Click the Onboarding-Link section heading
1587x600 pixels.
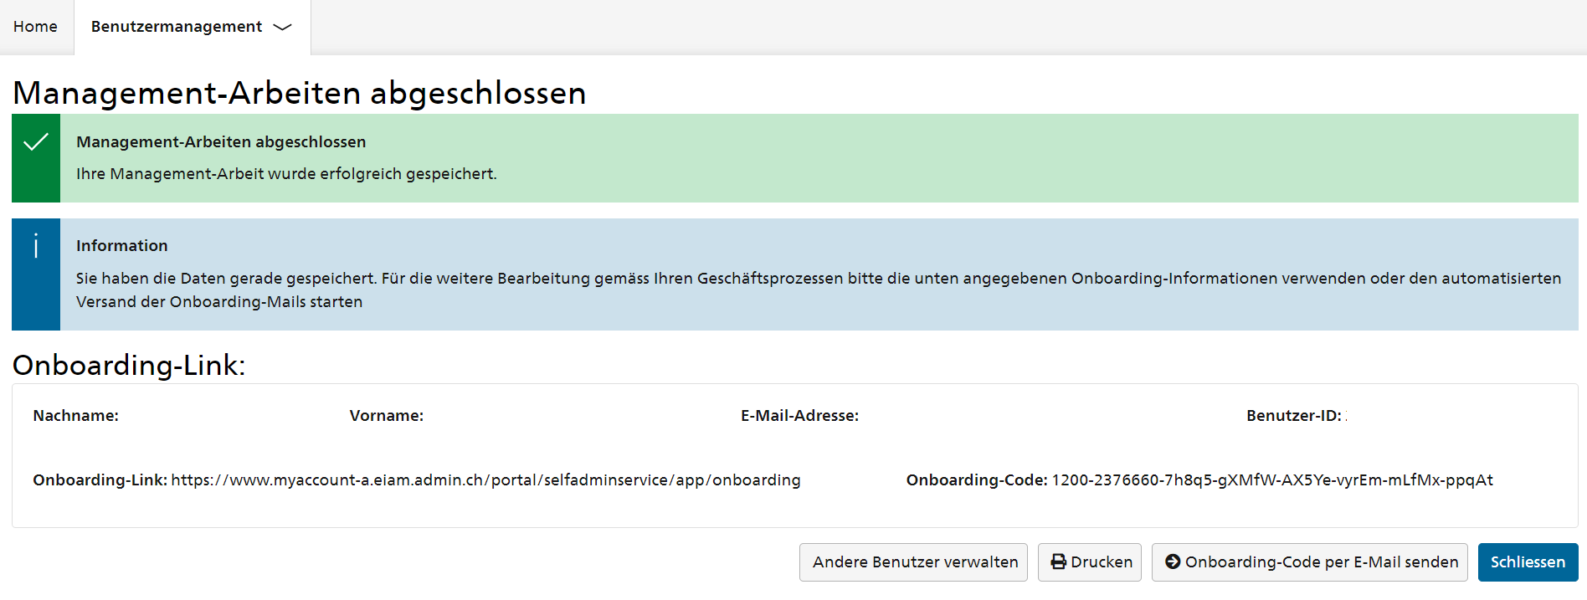pos(129,366)
